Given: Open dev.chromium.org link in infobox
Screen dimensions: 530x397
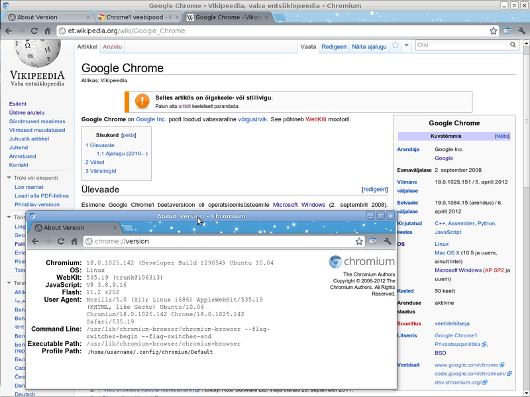Looking at the screenshot, I should point(458,382).
